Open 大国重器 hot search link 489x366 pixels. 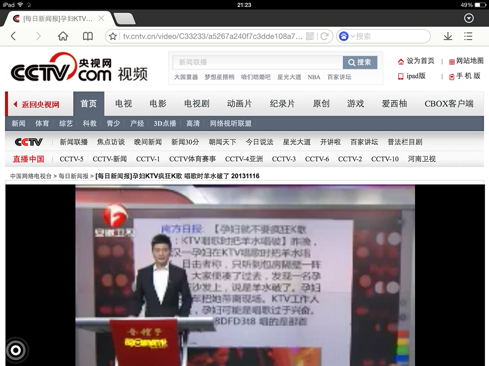(x=186, y=77)
